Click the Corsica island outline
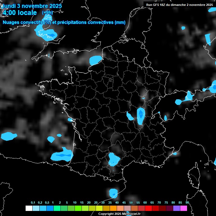Image resolution: width=216 pixels, height=216 pixels. 194,175
